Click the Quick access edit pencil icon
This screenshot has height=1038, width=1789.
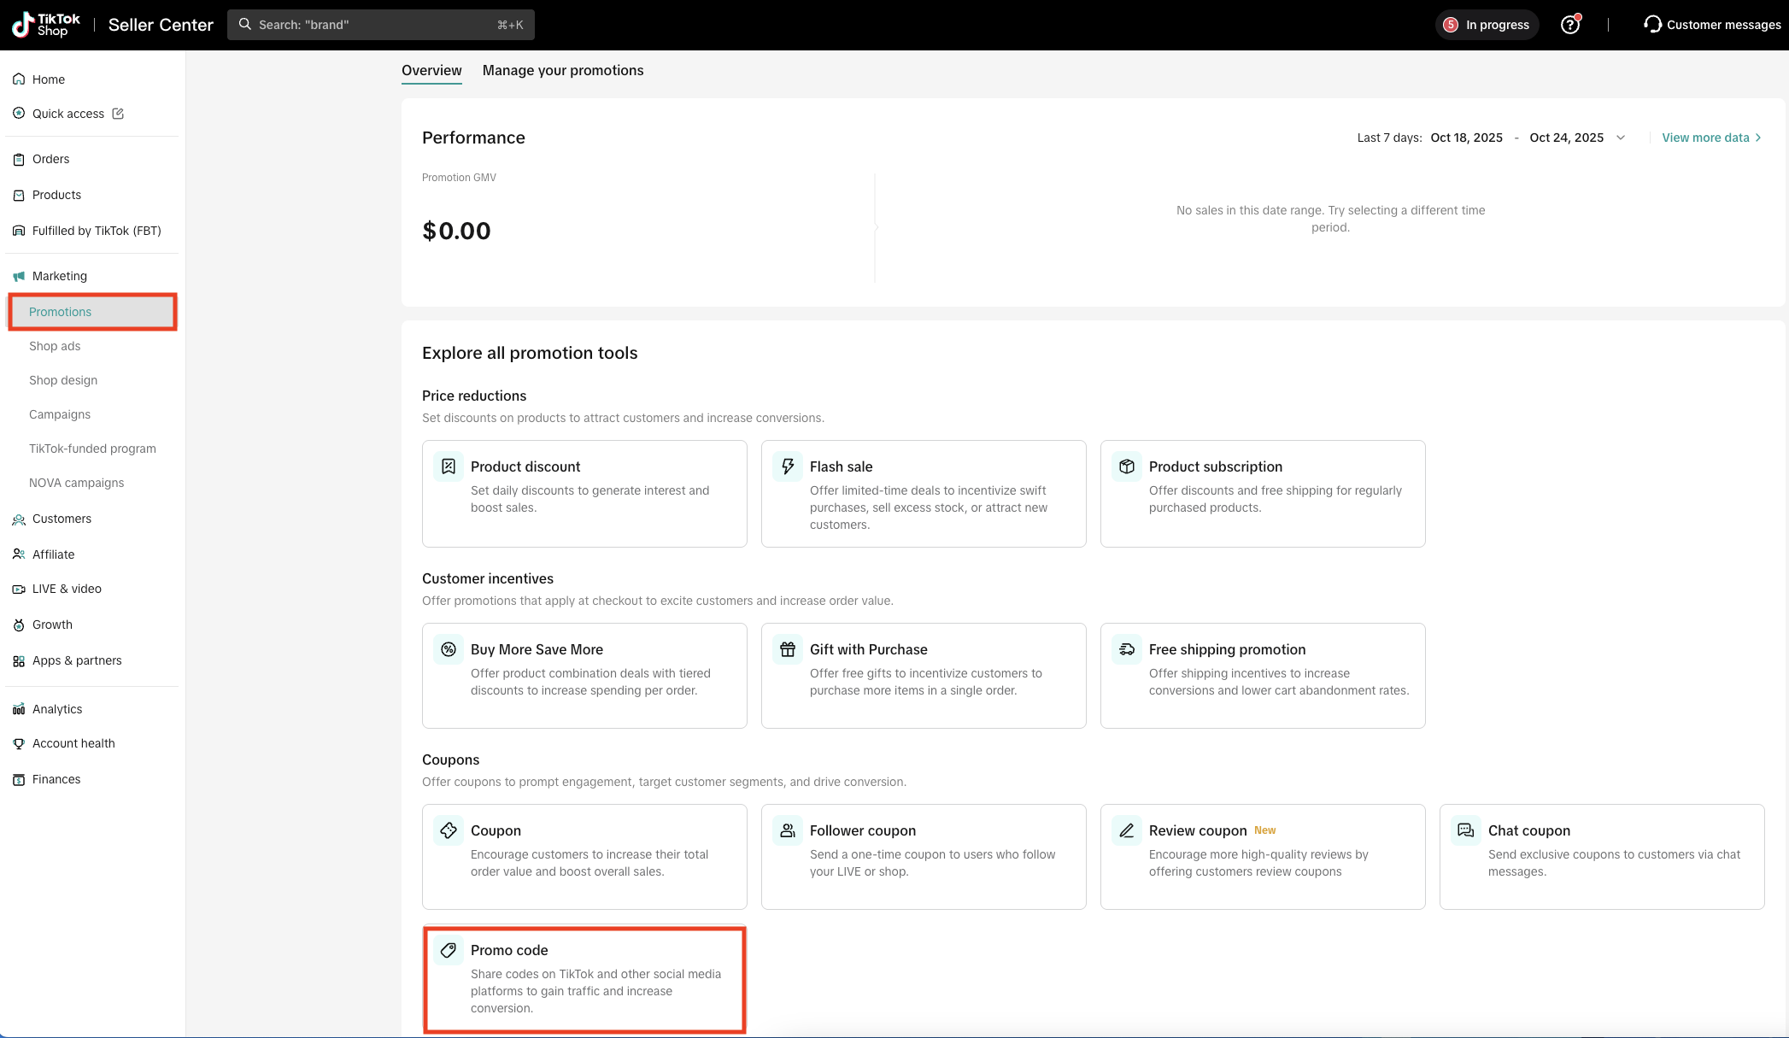(118, 114)
